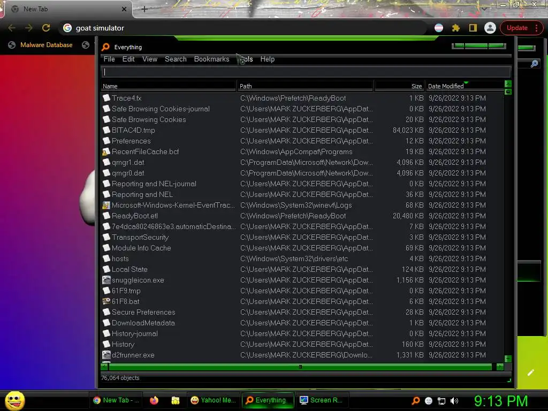Viewport: 548px width, 411px height.
Task: Open the Chrome profile avatar
Action: click(490, 28)
